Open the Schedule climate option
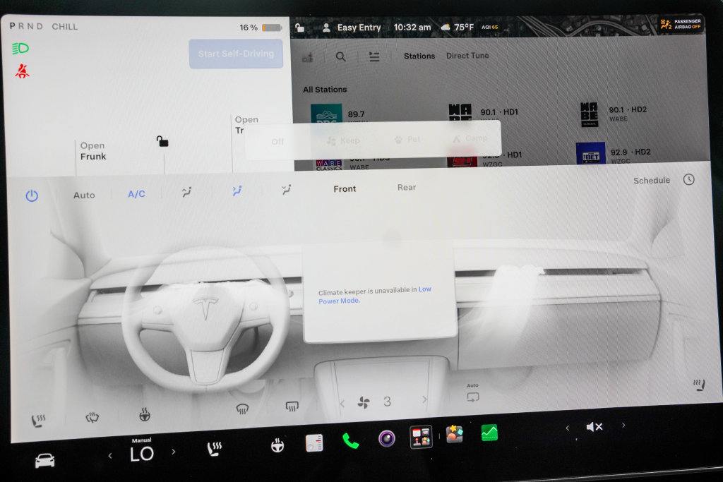The height and width of the screenshot is (482, 723). coord(651,180)
